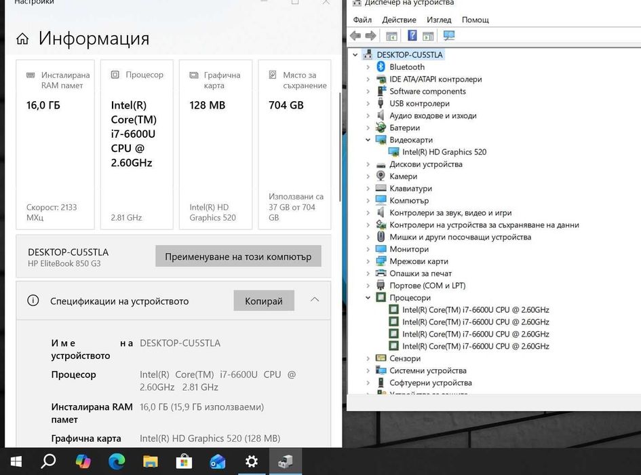
Task: Open taskbar Search
Action: [48, 461]
